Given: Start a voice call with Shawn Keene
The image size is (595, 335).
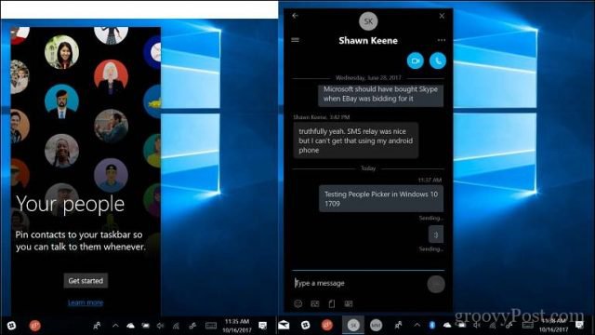Looking at the screenshot, I should point(438,60).
